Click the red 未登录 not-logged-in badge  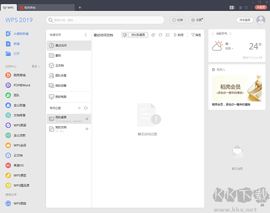(x=261, y=7)
